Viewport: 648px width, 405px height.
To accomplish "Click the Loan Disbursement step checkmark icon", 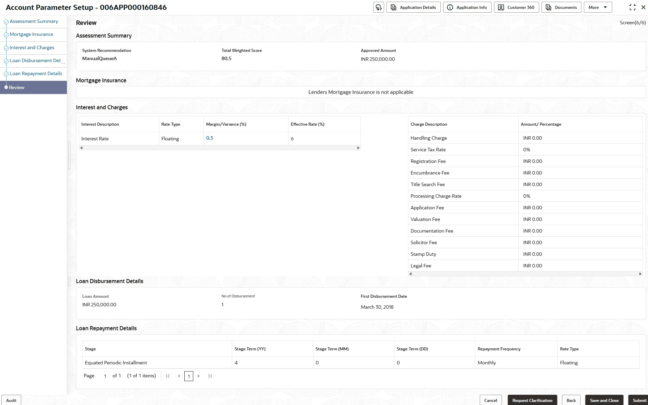I will tap(6, 61).
